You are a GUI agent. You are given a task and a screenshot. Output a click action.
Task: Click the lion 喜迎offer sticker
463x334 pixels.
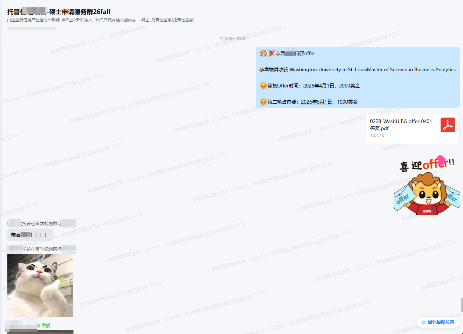[426, 186]
